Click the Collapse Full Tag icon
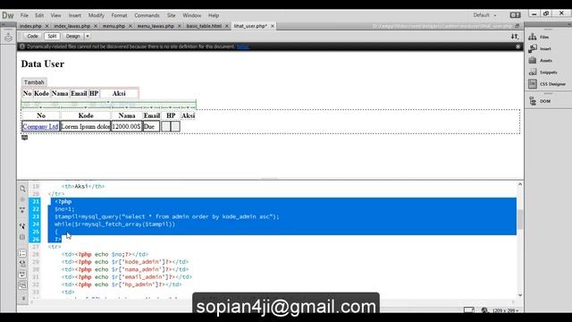Image resolution: width=572 pixels, height=322 pixels. point(22,199)
